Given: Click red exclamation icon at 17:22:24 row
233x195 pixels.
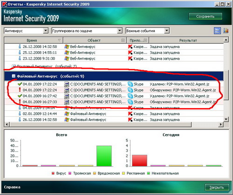Looking at the screenshot, I should [20, 90].
